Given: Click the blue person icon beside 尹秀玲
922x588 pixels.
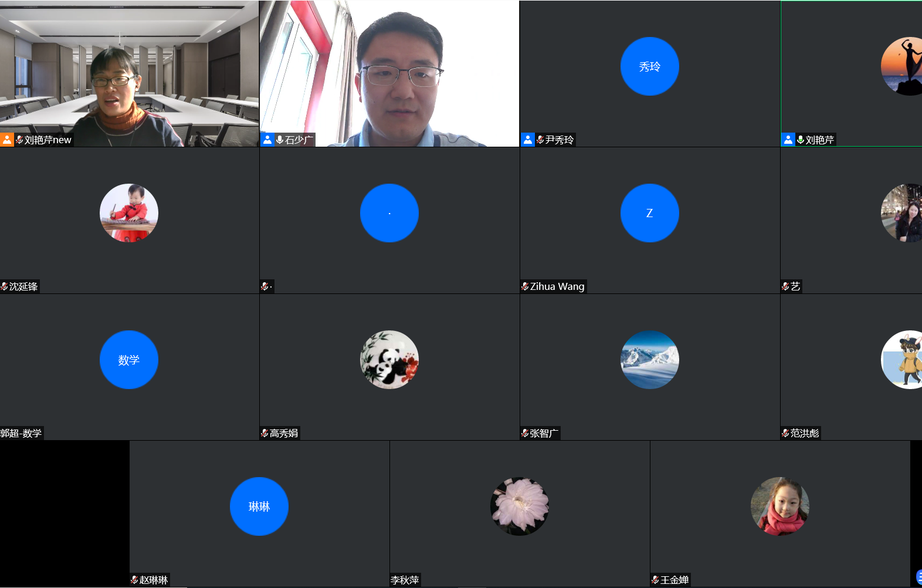Looking at the screenshot, I should 527,140.
